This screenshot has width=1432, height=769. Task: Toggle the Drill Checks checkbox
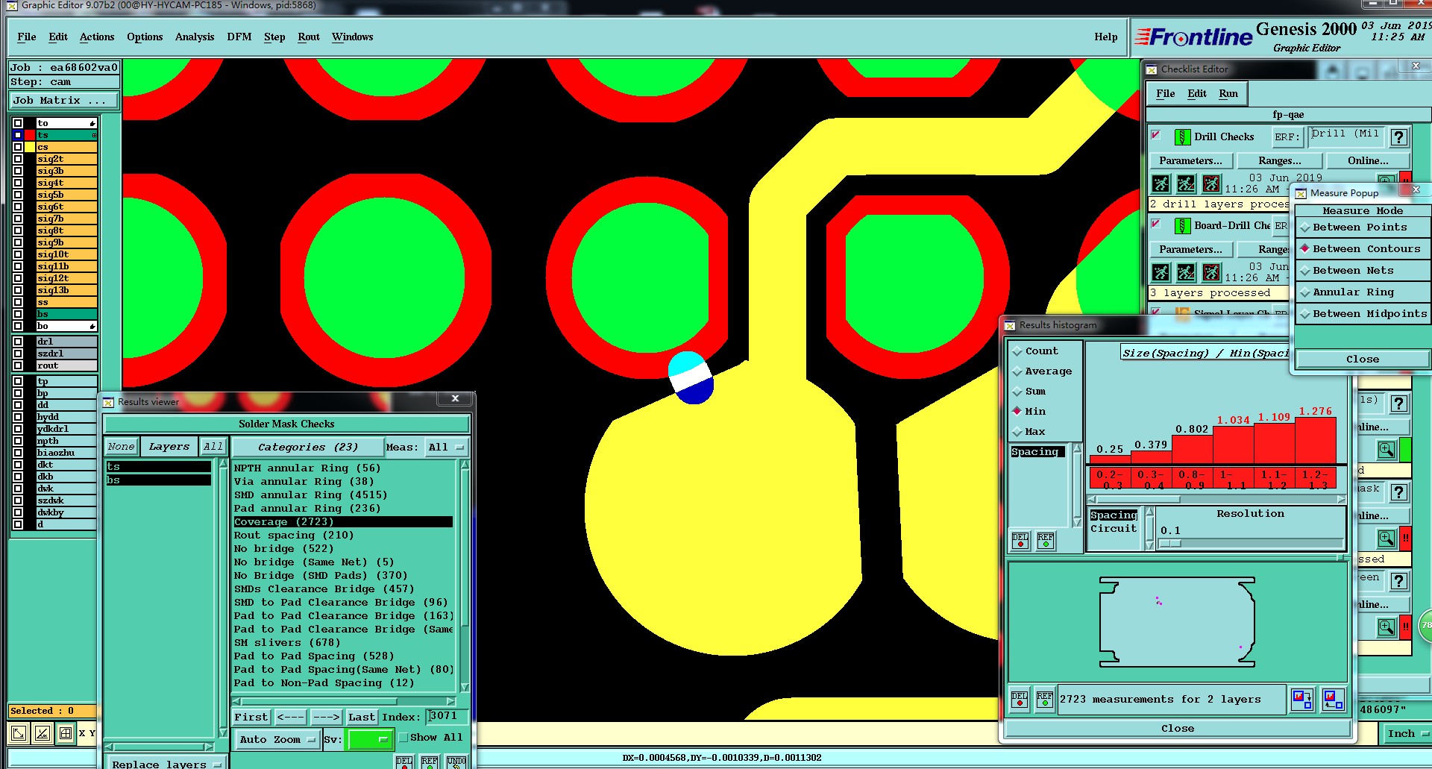click(1156, 135)
